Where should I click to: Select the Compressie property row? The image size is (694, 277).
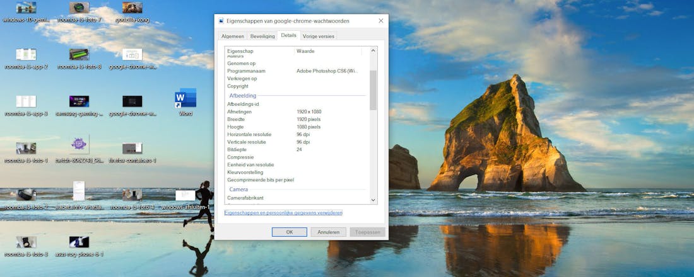pyautogui.click(x=297, y=157)
